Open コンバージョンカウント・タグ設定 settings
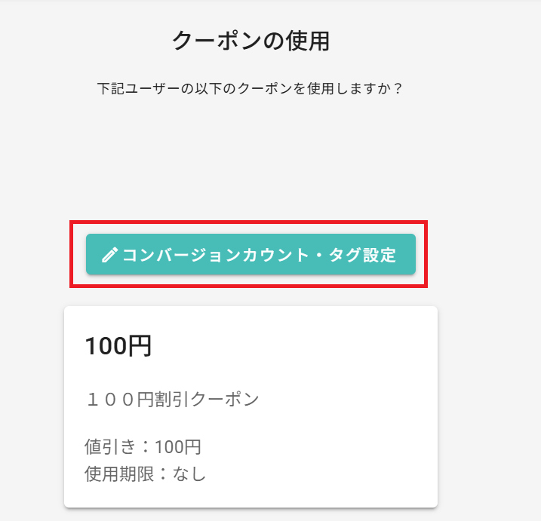Screen dimensions: 541x521 click(x=251, y=255)
